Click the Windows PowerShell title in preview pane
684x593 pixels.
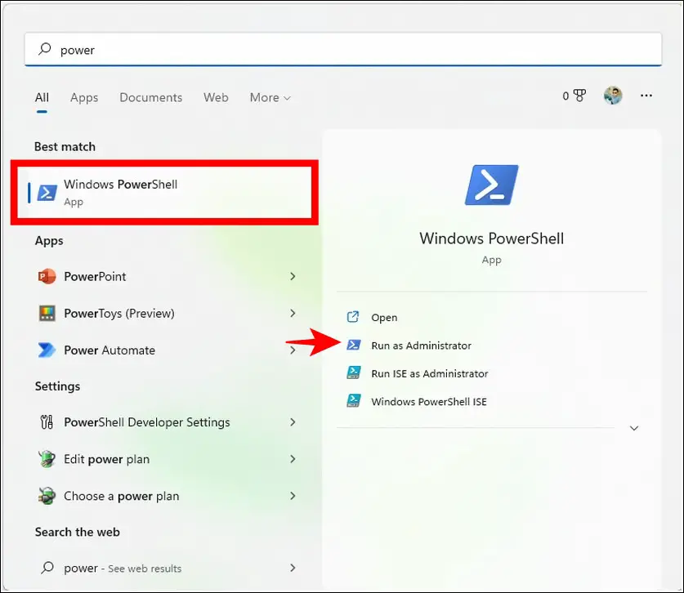click(x=492, y=239)
